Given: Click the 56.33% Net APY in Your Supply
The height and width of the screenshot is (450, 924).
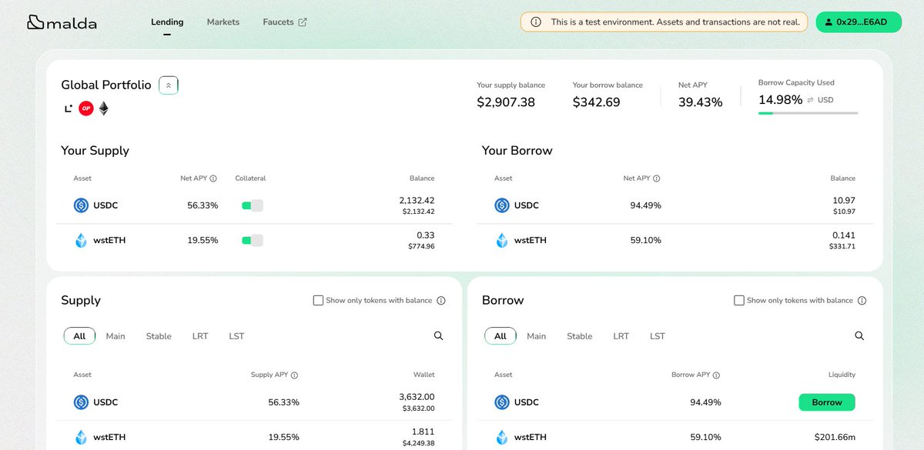Looking at the screenshot, I should point(203,205).
